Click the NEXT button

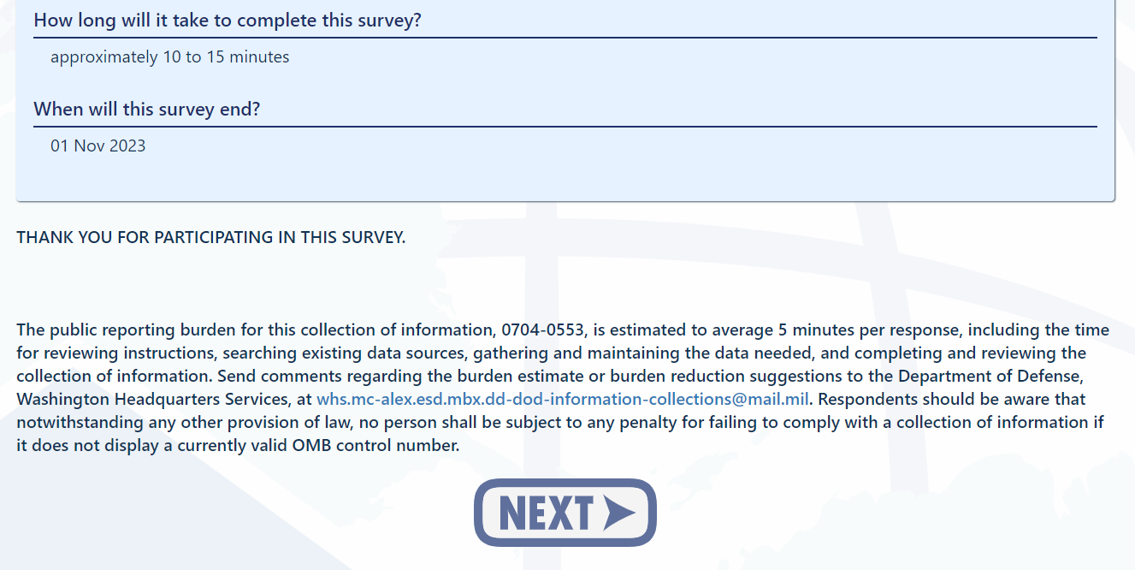(x=565, y=513)
